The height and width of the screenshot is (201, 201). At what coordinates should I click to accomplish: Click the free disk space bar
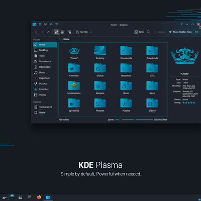coord(144,120)
